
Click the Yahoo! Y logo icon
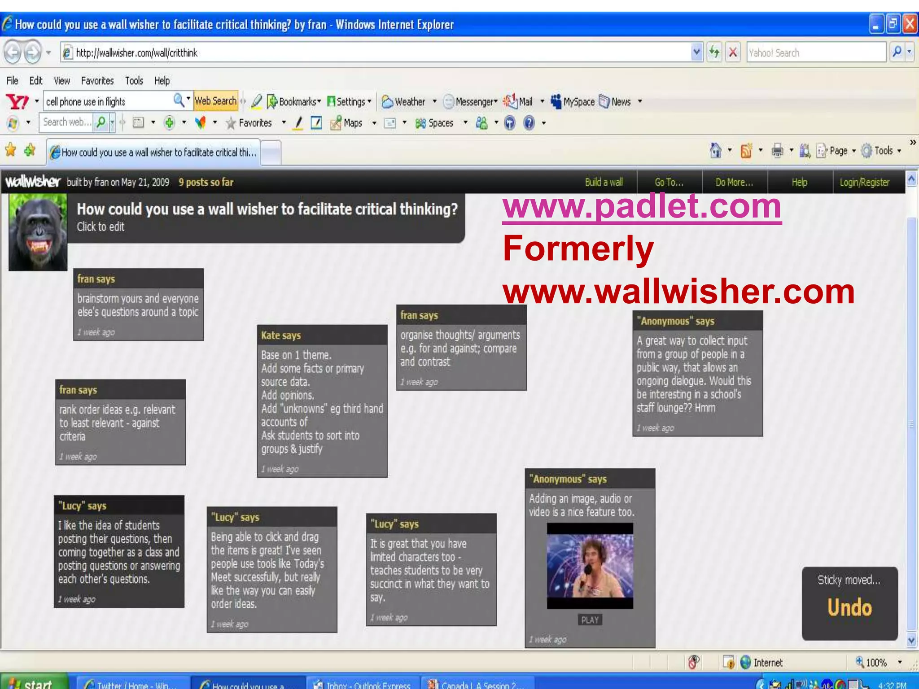(18, 102)
